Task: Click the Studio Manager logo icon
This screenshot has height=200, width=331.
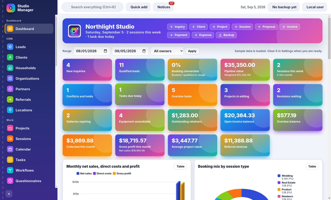Action: [x=11, y=8]
